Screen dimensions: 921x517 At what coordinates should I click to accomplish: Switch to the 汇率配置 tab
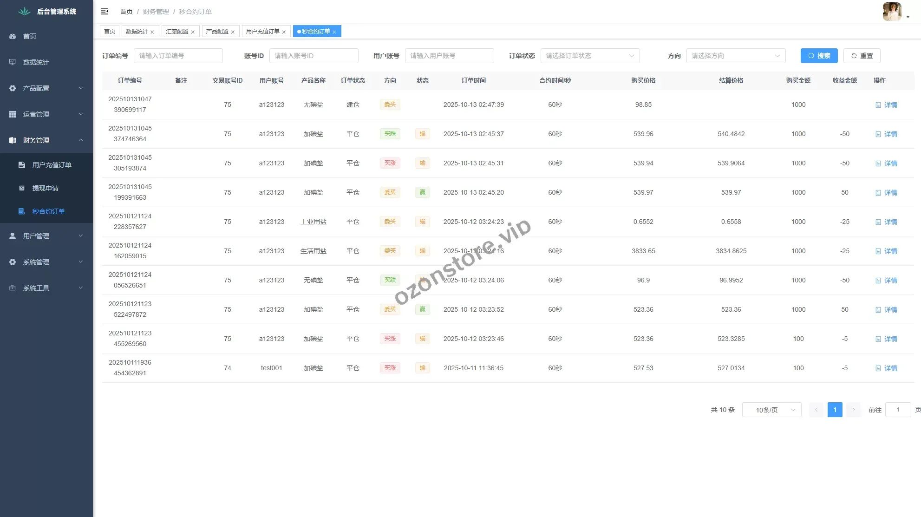pos(177,32)
